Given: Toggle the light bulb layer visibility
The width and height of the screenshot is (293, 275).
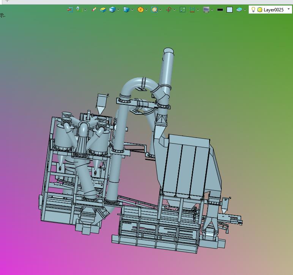Looking at the screenshot, I should click(253, 9).
